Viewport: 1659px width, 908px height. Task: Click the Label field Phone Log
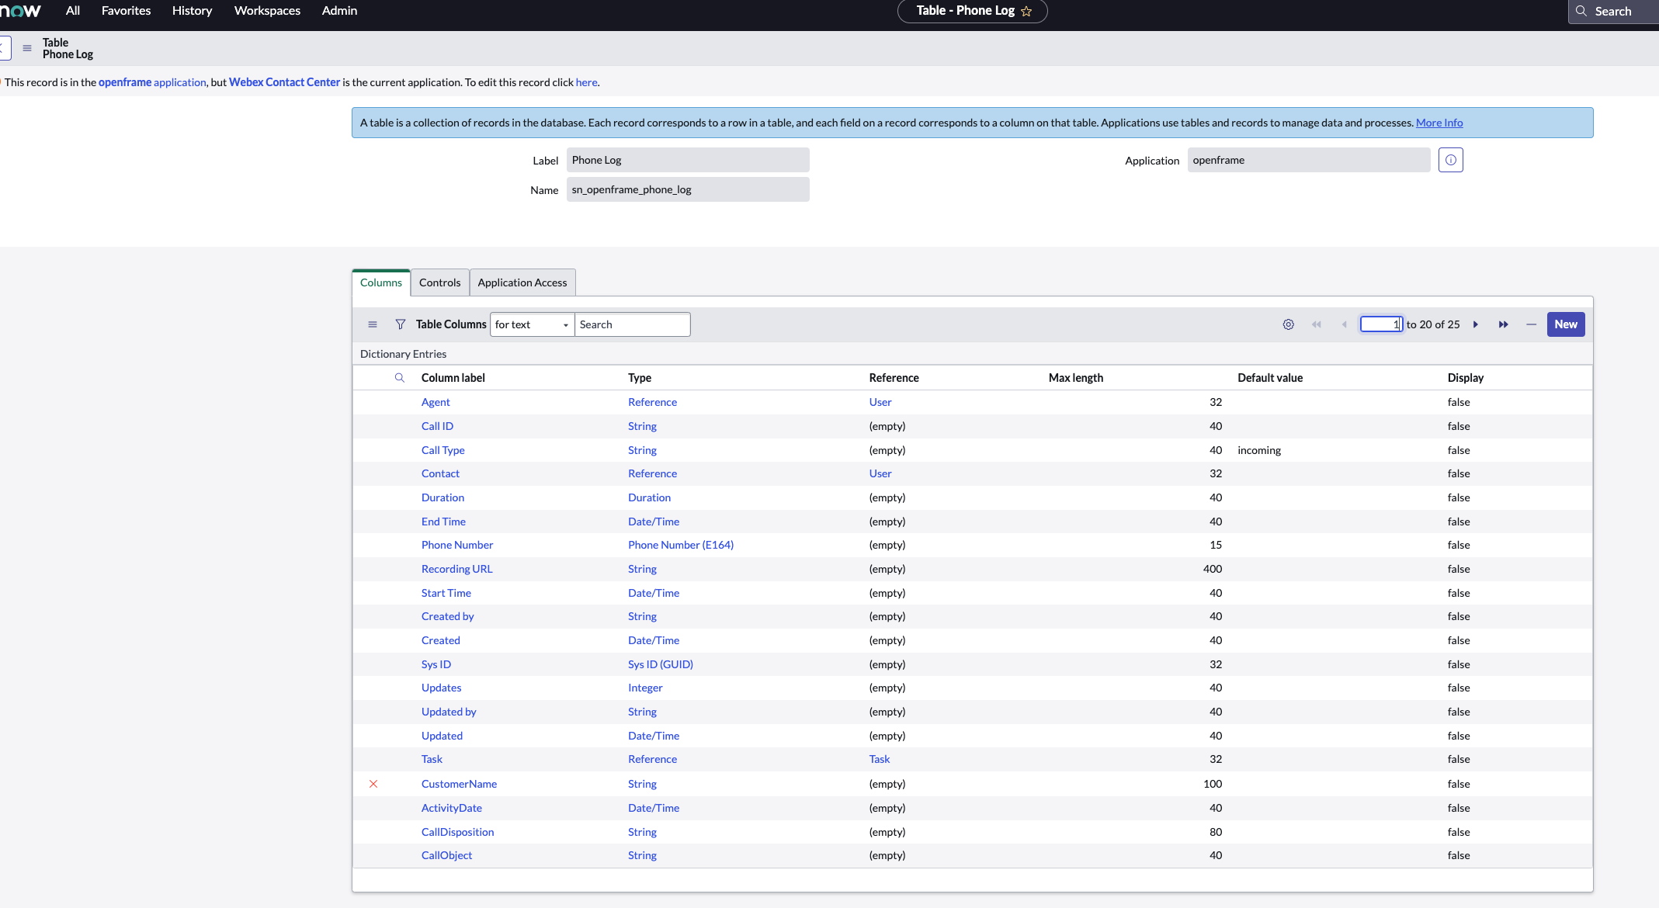coord(688,160)
